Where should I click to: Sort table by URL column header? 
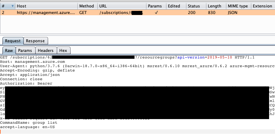(122, 6)
